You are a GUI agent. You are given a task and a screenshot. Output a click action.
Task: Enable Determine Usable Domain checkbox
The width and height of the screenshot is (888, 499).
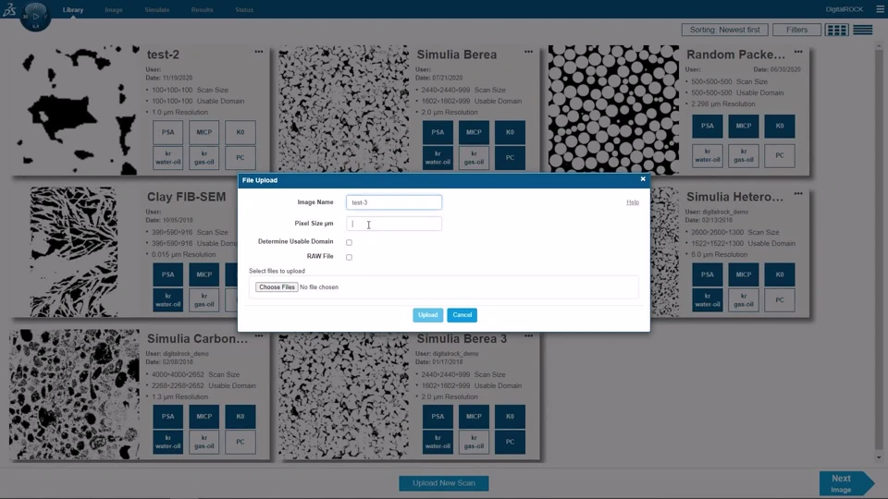(x=349, y=242)
